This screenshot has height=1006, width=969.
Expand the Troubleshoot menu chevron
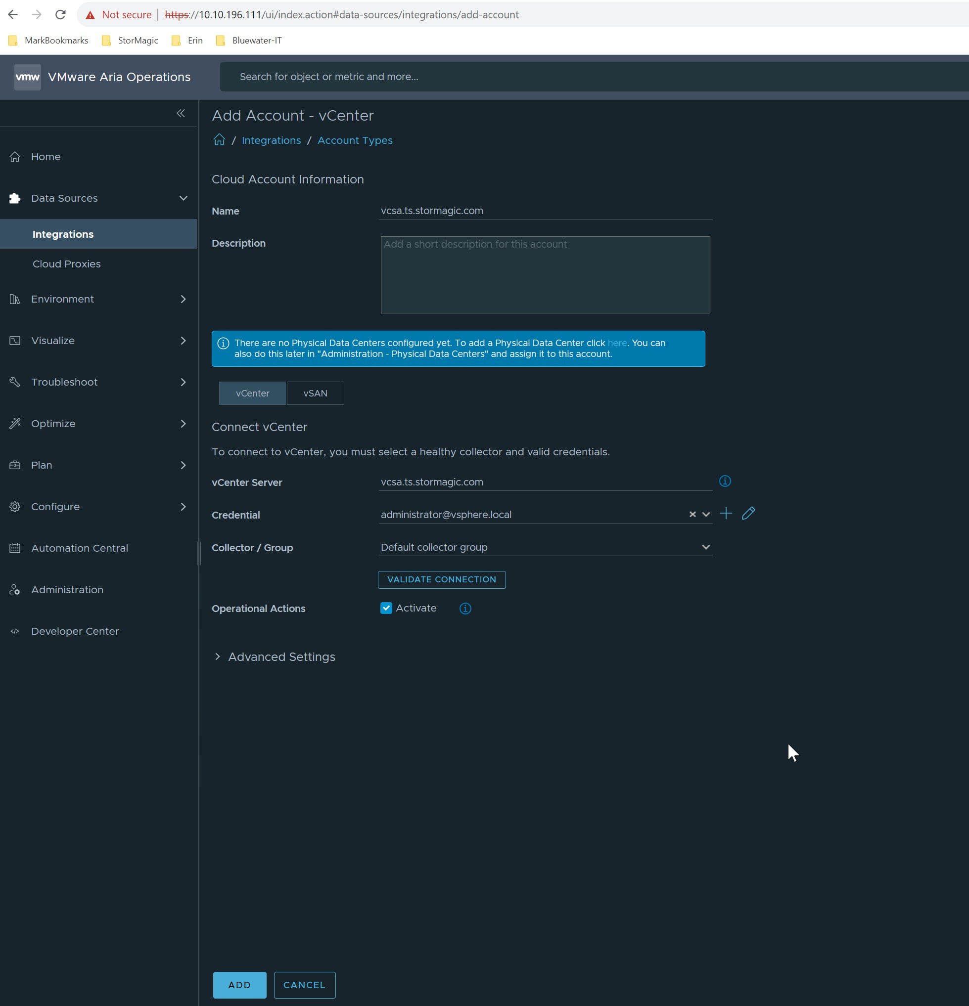(x=184, y=382)
